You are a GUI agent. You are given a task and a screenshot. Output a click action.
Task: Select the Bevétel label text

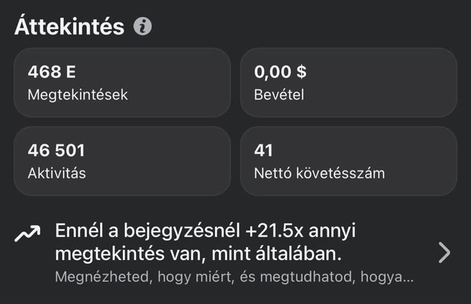click(x=279, y=94)
